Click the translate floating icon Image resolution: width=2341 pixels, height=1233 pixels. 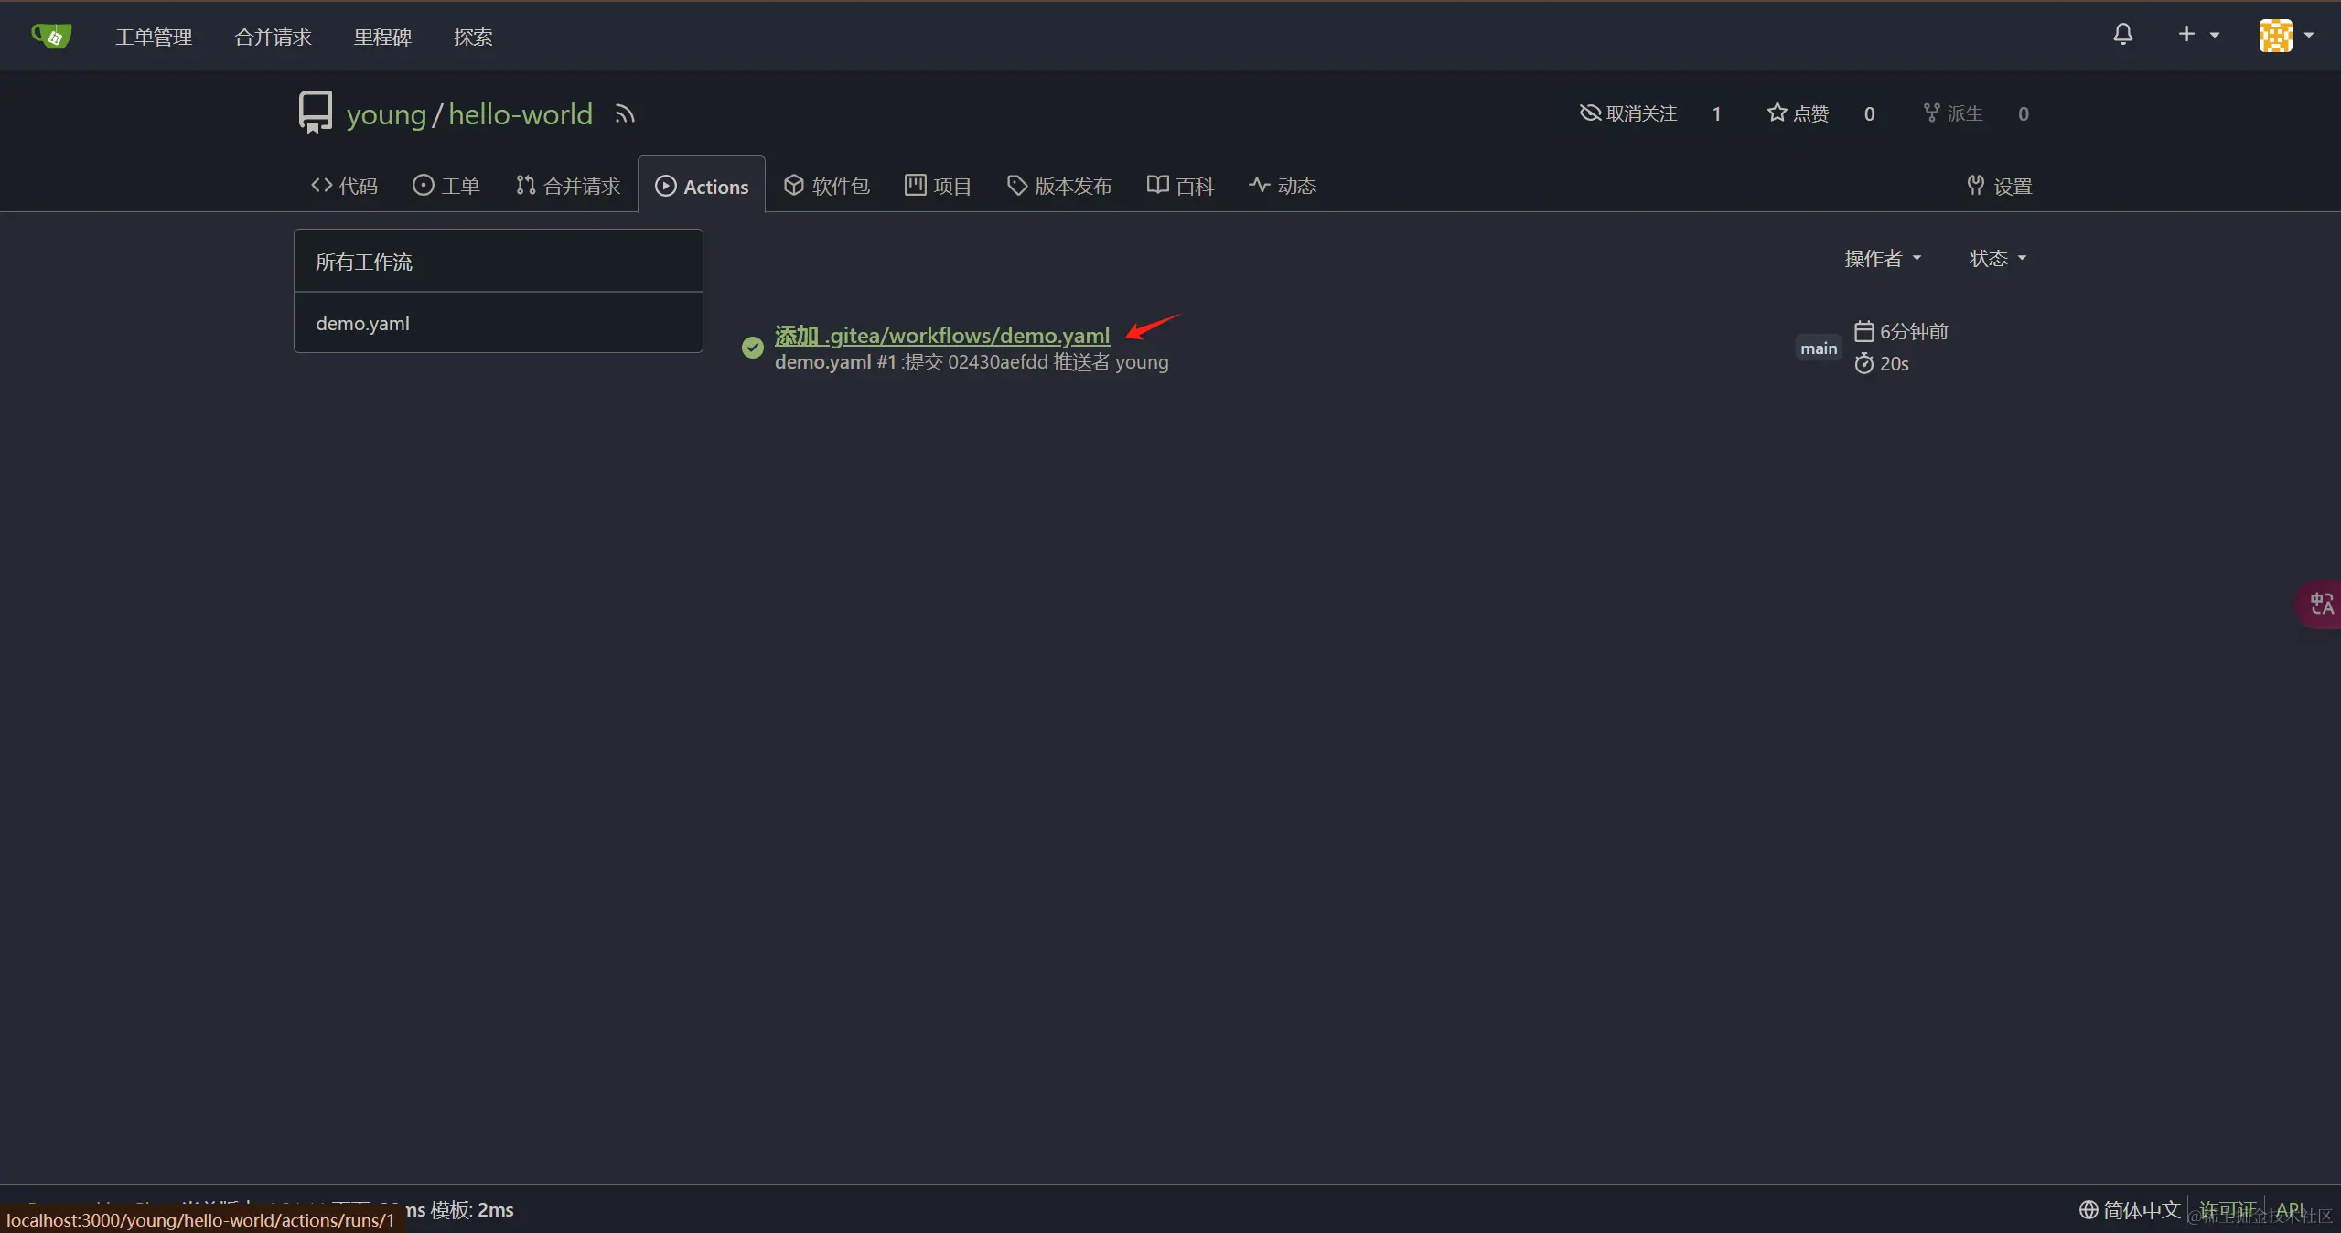pos(2321,604)
